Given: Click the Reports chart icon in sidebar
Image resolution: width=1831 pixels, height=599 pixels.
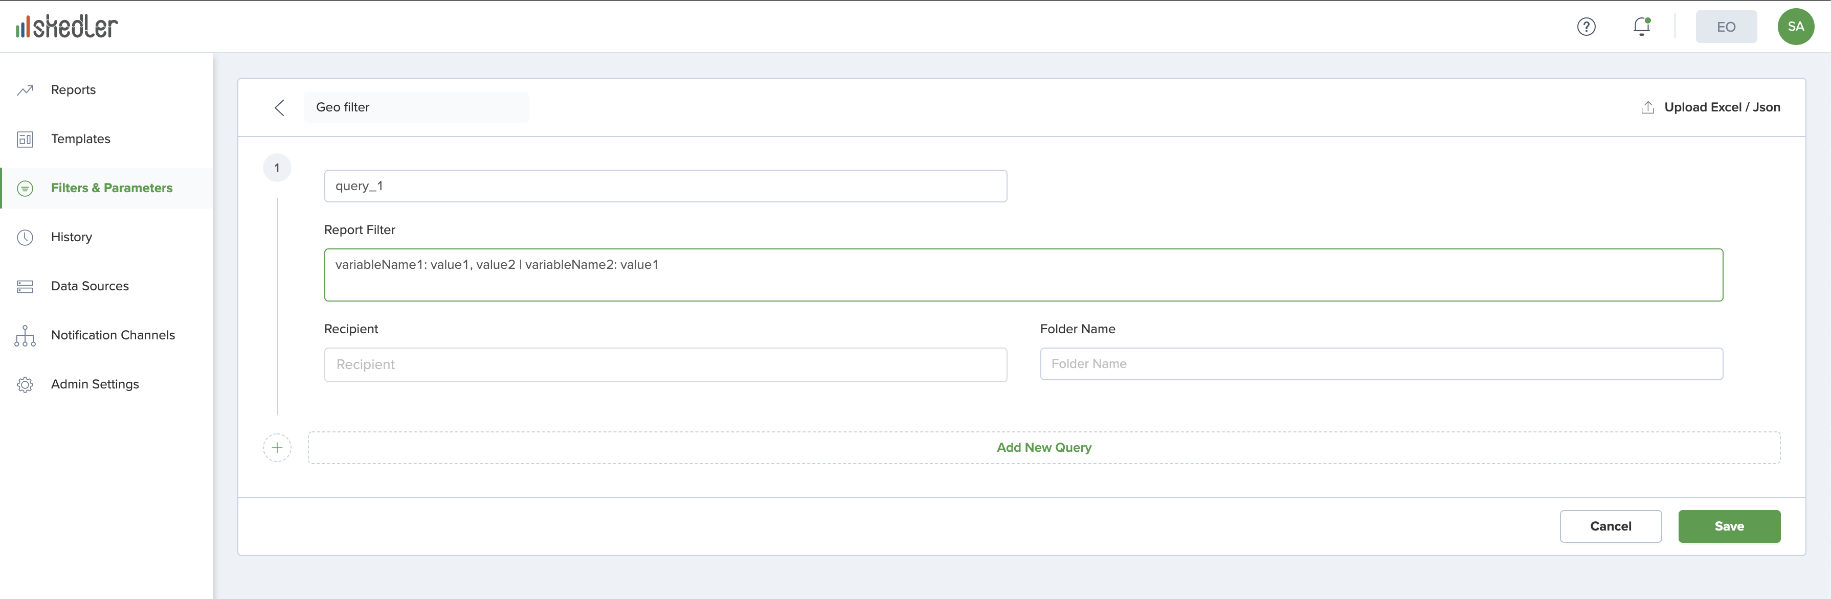Looking at the screenshot, I should coord(25,90).
